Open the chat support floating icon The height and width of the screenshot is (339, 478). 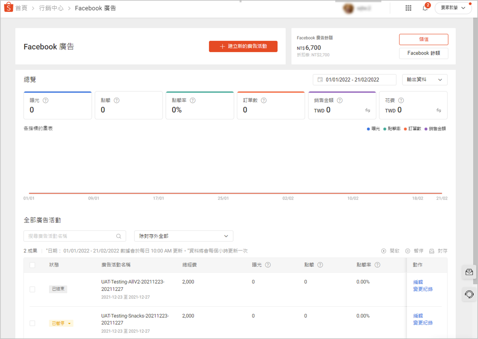[469, 294]
